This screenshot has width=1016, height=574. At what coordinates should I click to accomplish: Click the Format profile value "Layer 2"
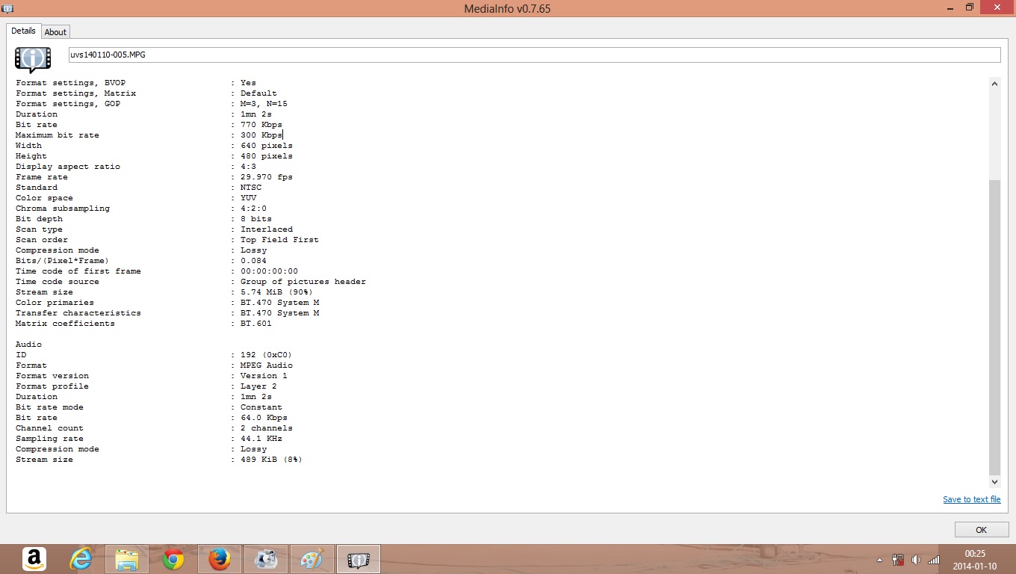pos(258,386)
